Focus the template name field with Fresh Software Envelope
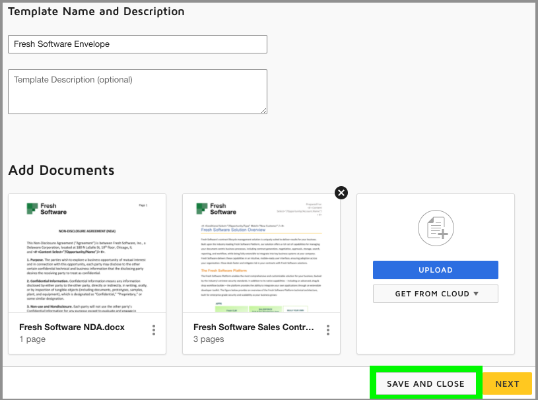538x400 pixels. [x=137, y=44]
